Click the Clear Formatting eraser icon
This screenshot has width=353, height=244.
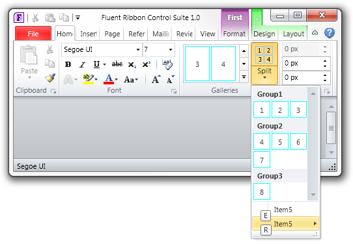[167, 65]
